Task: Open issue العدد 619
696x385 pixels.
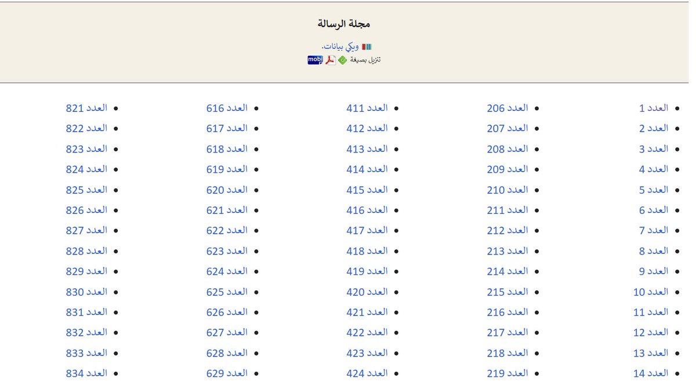Action: point(227,169)
